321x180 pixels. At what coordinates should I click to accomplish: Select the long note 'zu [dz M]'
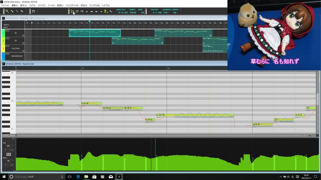point(195,115)
